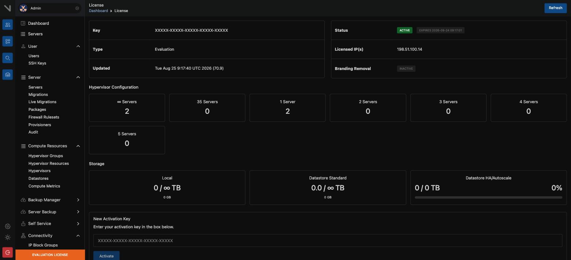Collapse the Compute Resources chevron
The image size is (571, 260).
click(x=78, y=146)
